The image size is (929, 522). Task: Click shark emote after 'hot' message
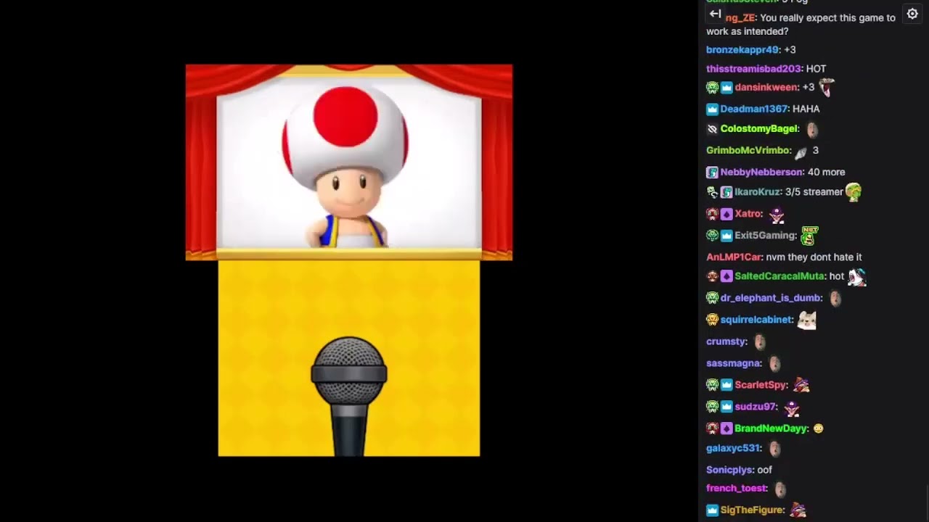[x=857, y=277]
